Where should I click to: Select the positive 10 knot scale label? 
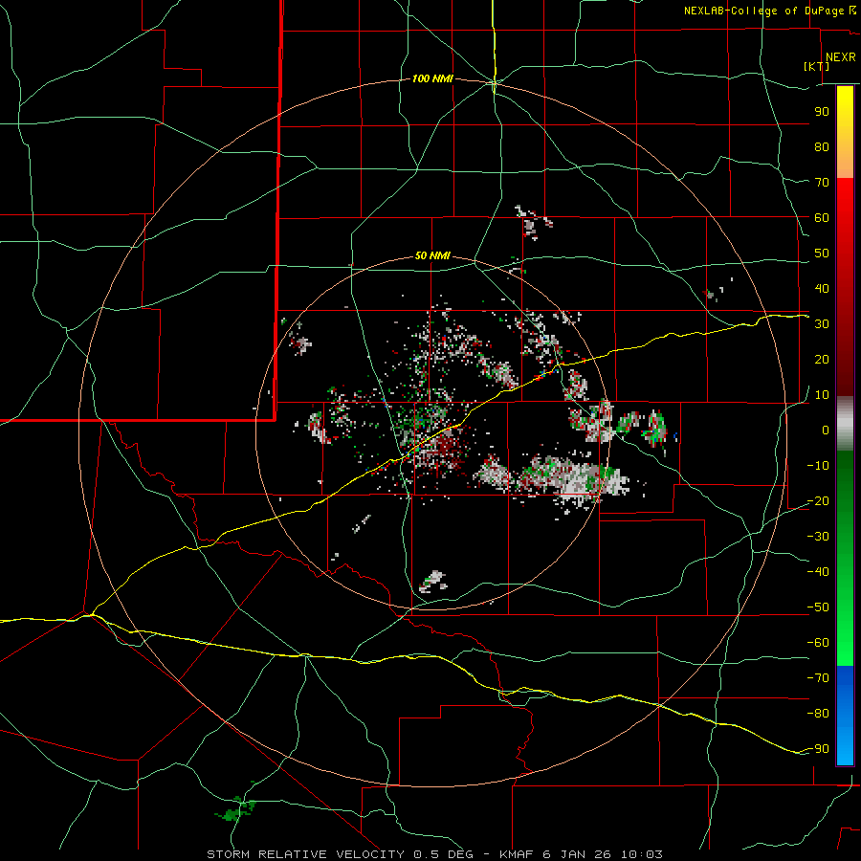tap(822, 395)
